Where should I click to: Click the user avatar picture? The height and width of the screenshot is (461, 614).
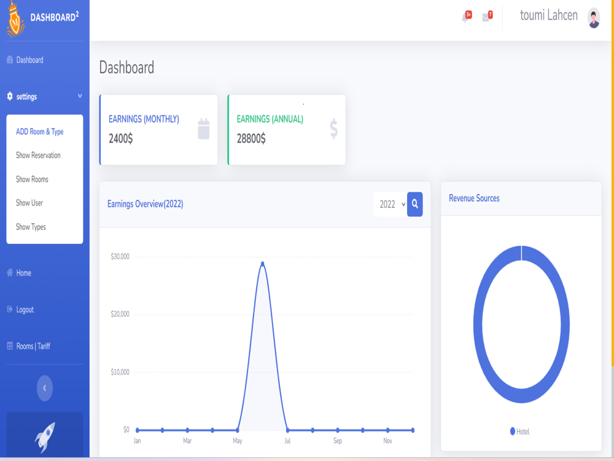point(594,18)
